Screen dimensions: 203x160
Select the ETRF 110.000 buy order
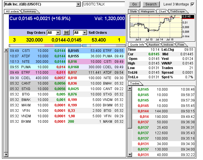point(38,73)
